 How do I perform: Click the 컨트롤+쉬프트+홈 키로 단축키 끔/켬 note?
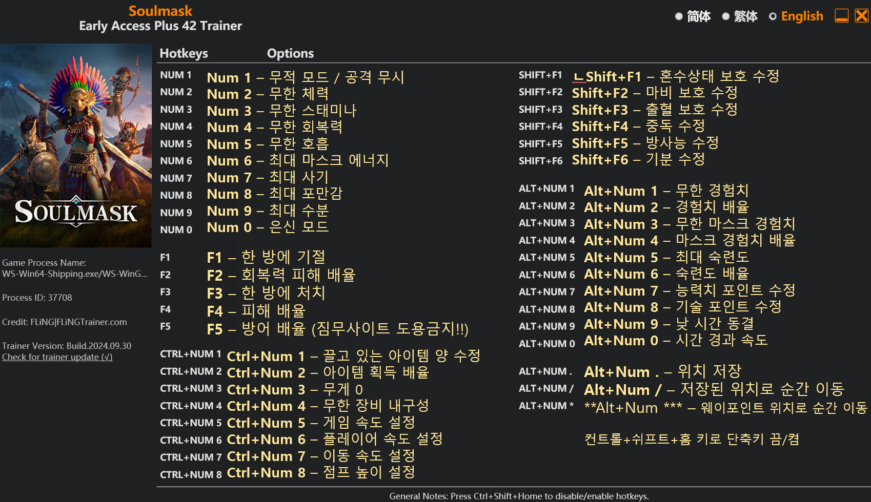pos(692,440)
